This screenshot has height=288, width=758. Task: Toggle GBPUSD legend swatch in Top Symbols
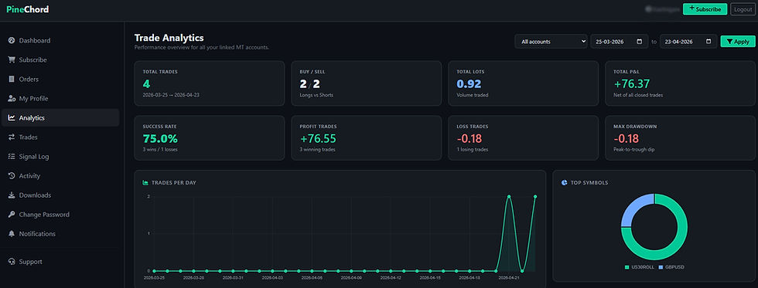click(x=661, y=267)
